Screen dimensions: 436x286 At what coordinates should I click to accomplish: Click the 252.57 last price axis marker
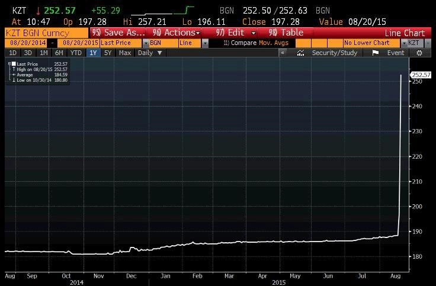click(x=421, y=75)
